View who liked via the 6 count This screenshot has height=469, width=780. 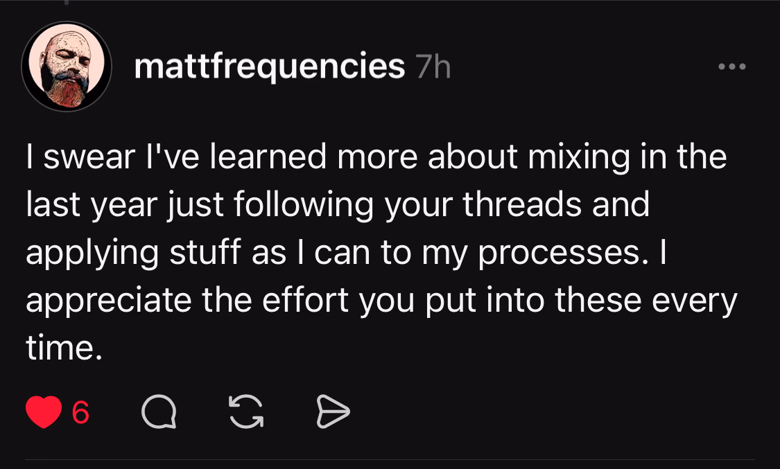[81, 413]
